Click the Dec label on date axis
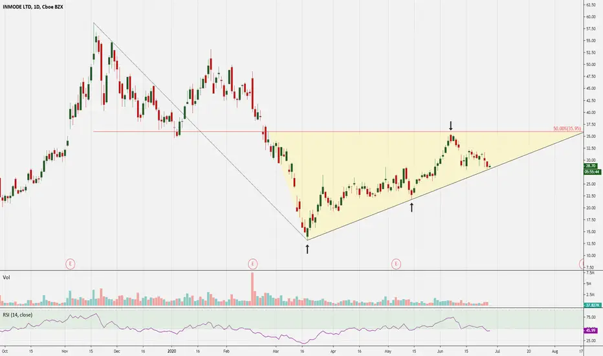 117,351
